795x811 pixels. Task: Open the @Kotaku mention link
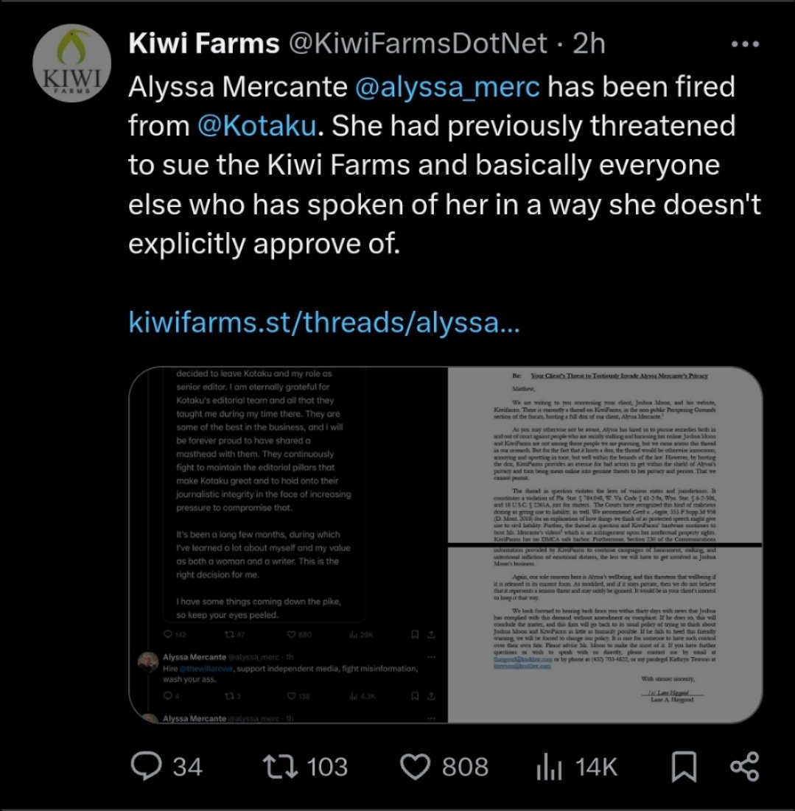click(x=257, y=126)
